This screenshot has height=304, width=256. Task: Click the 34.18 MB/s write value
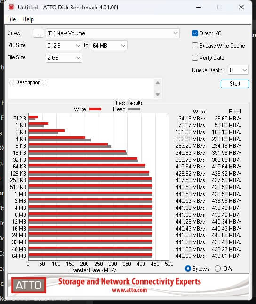[192, 119]
